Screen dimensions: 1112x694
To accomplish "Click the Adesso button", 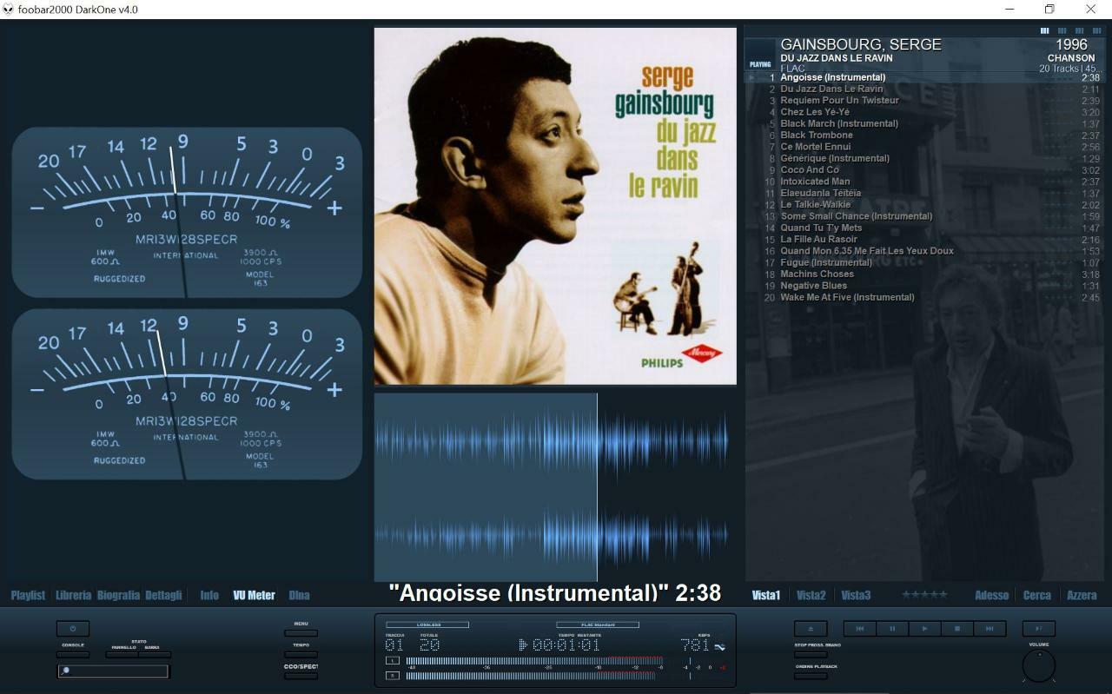I will [x=991, y=595].
